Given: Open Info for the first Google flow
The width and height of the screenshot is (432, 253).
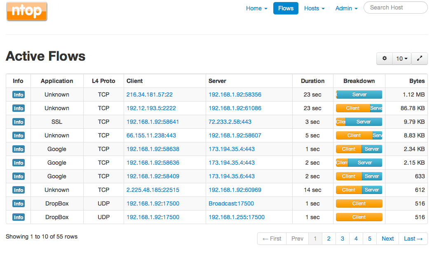Looking at the screenshot, I should pyautogui.click(x=18, y=149).
